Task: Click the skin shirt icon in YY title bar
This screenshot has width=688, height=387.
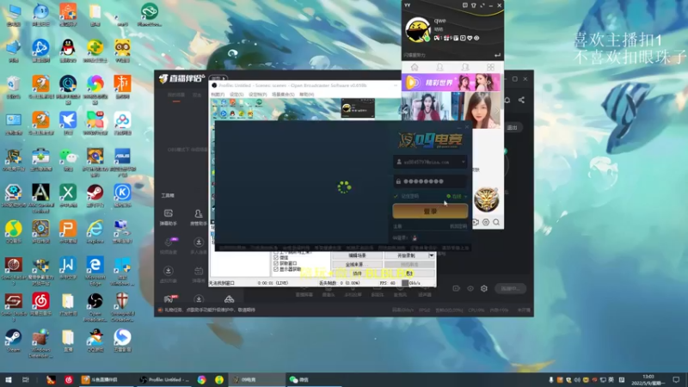Action: point(474,5)
